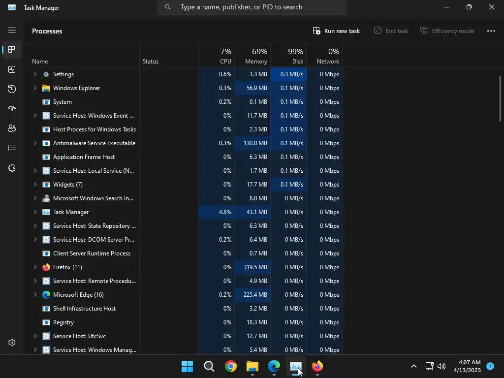Open the Users page icon
Screen dimensions: 504x378
point(12,128)
